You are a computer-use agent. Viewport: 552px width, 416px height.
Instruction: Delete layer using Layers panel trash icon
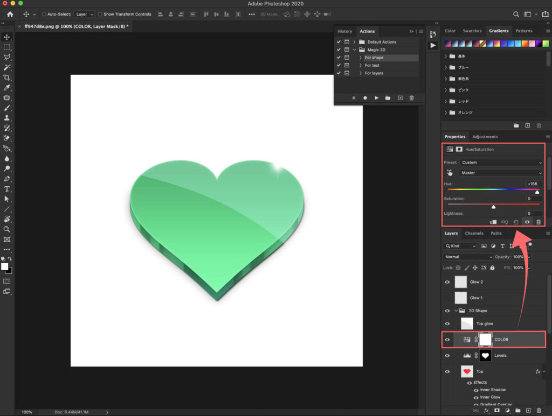pos(539,411)
